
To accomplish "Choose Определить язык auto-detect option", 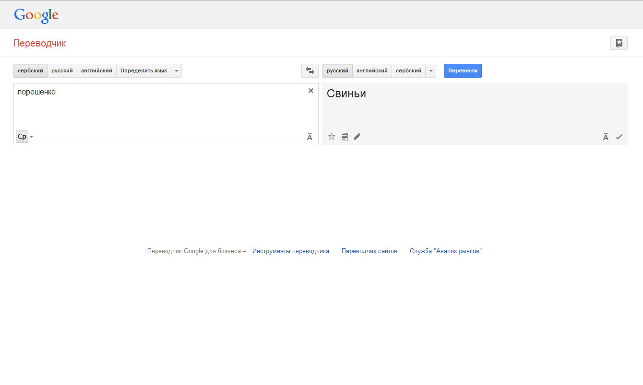I will (x=143, y=70).
